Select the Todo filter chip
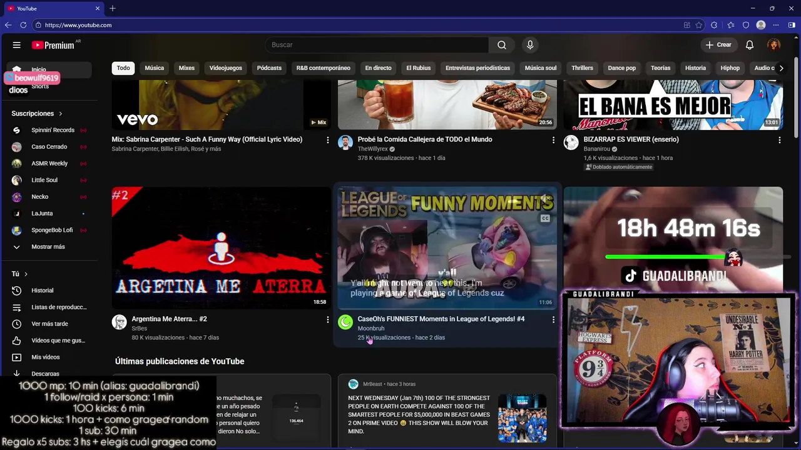Screen dimensions: 801x450 click(x=123, y=68)
